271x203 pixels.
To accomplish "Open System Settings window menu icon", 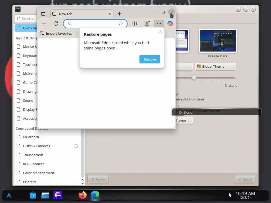I will (18, 9).
